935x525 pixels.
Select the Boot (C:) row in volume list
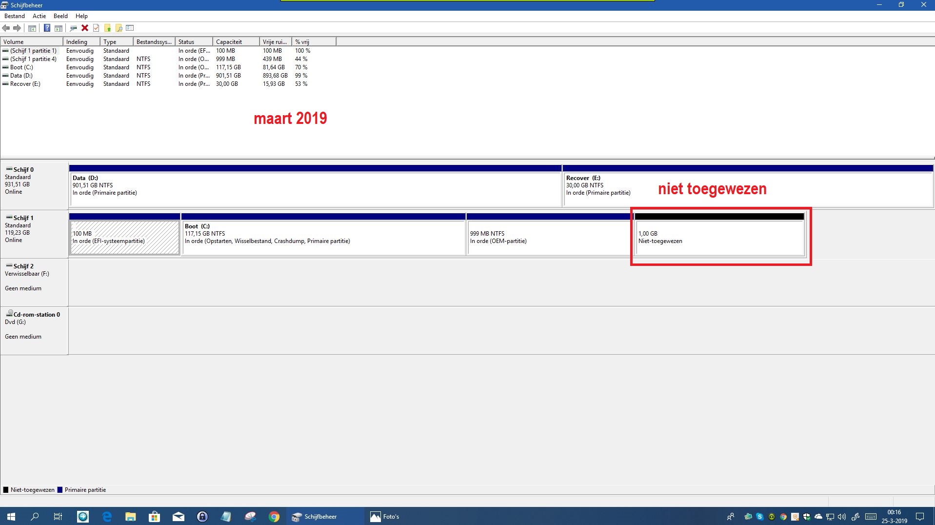click(21, 67)
